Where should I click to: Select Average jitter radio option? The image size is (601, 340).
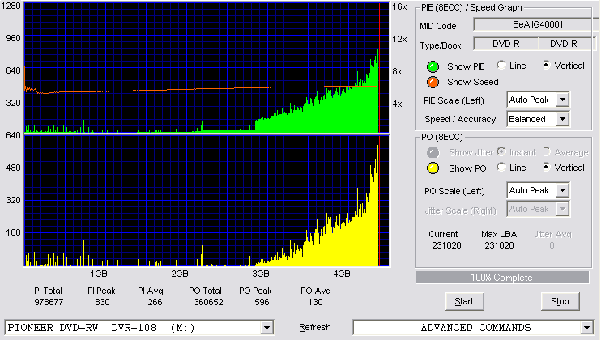point(547,151)
